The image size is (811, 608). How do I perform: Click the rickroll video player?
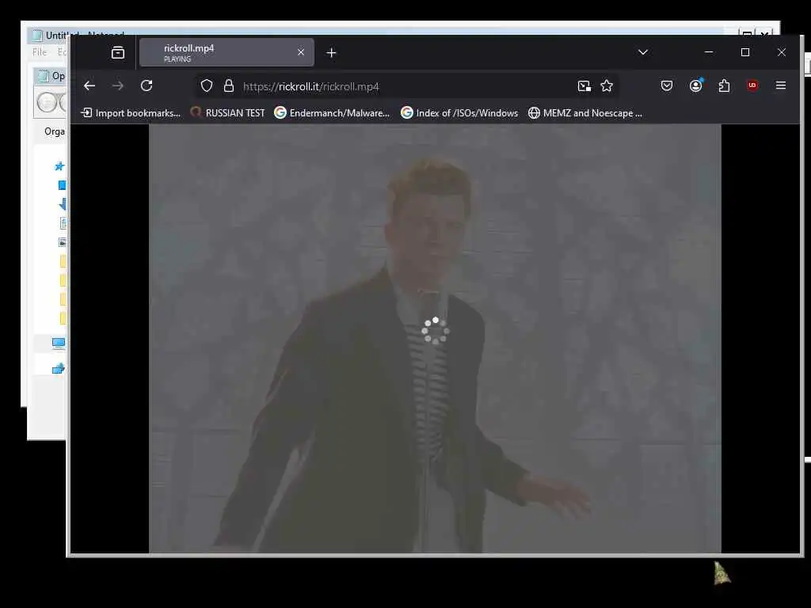[435, 339]
